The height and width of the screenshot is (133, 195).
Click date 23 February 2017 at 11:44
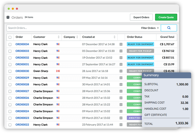coord(98,125)
